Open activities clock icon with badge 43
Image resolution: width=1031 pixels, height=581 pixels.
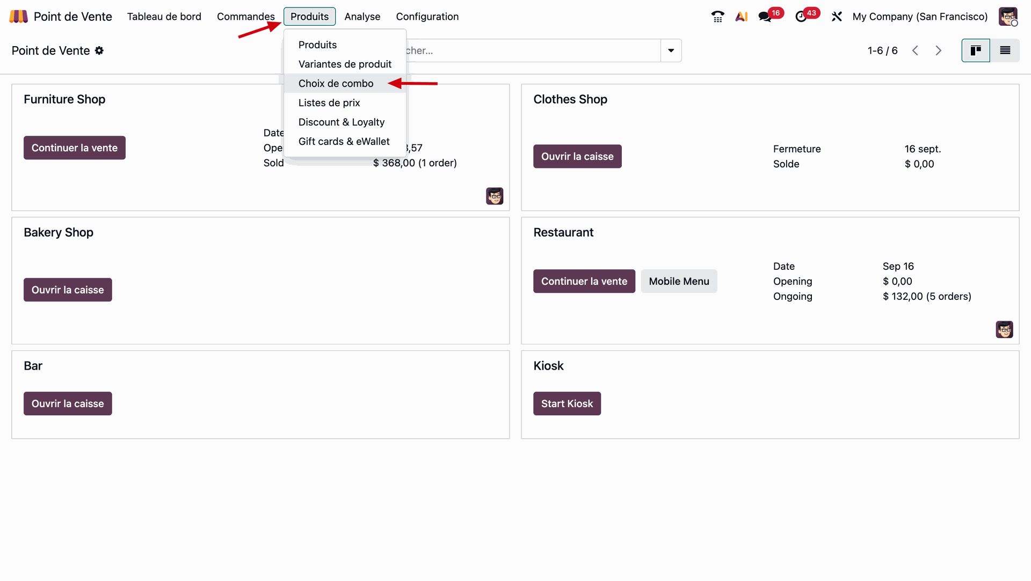coord(801,17)
